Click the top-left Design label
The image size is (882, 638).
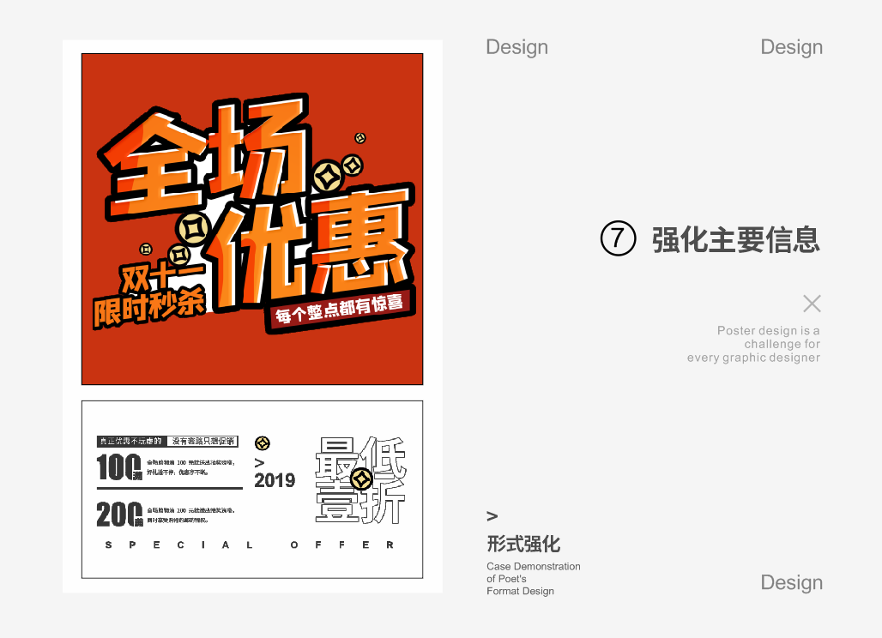tap(517, 47)
